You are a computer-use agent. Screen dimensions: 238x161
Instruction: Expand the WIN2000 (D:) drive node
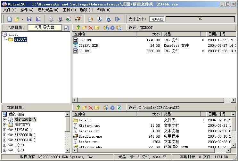point(4,135)
